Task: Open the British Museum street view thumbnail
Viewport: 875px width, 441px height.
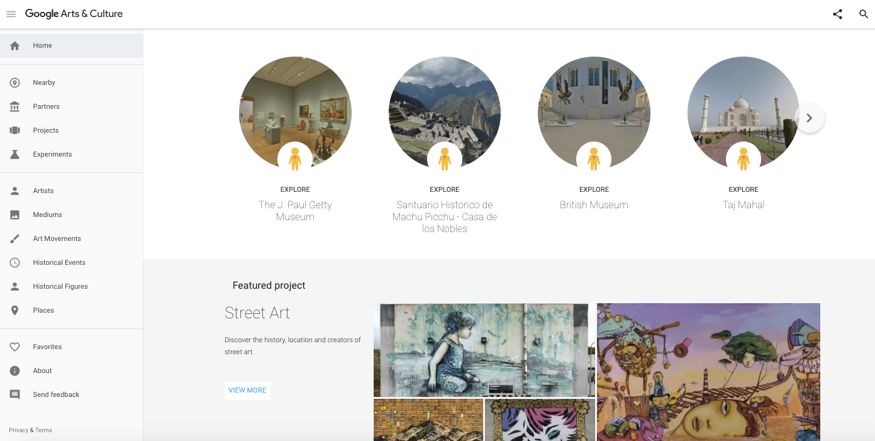Action: (x=594, y=113)
